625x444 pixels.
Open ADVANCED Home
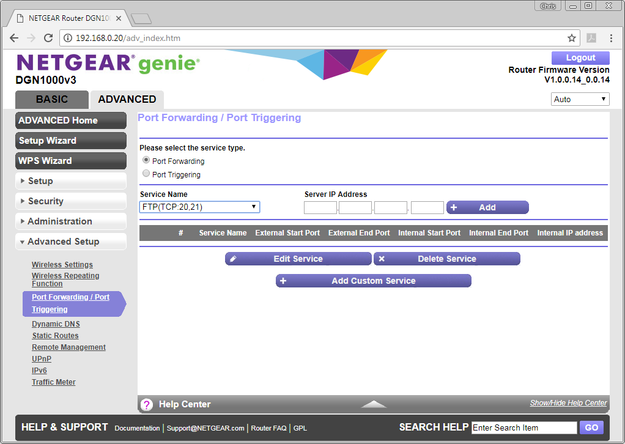[x=71, y=120]
